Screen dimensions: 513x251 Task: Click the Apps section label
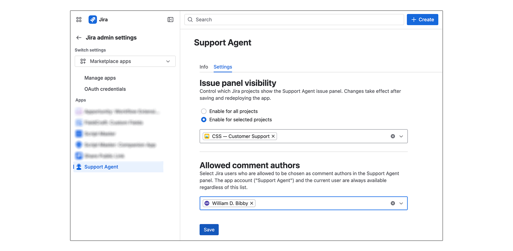81,100
